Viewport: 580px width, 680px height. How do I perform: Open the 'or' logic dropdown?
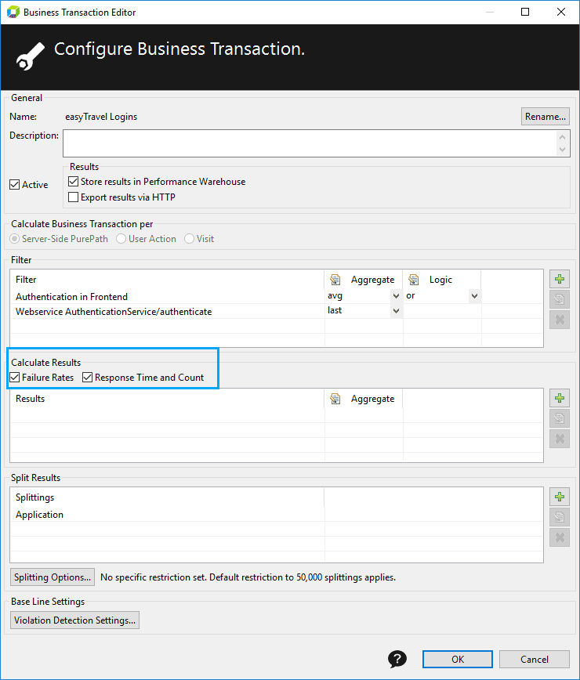click(x=474, y=296)
